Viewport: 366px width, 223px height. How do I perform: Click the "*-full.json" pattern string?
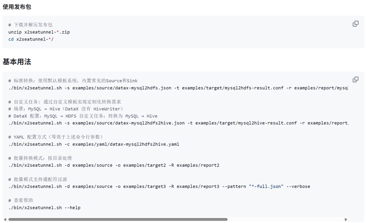pyautogui.click(x=266, y=186)
